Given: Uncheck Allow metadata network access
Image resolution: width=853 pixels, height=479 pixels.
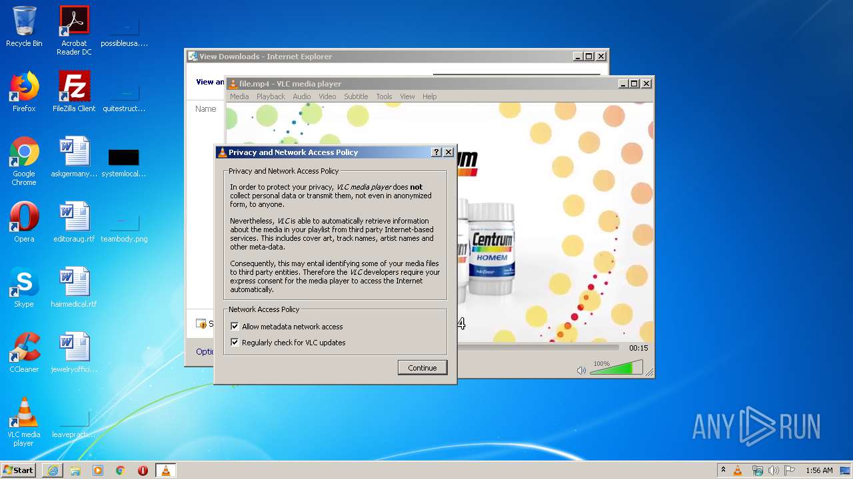Looking at the screenshot, I should coord(235,327).
